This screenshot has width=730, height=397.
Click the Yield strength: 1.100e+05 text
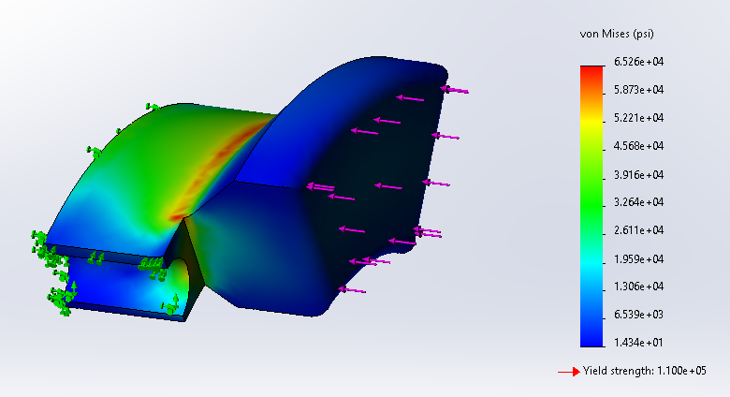point(644,372)
